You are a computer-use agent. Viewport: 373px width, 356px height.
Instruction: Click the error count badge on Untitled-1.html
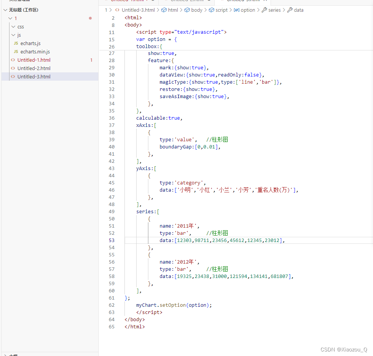click(x=91, y=60)
